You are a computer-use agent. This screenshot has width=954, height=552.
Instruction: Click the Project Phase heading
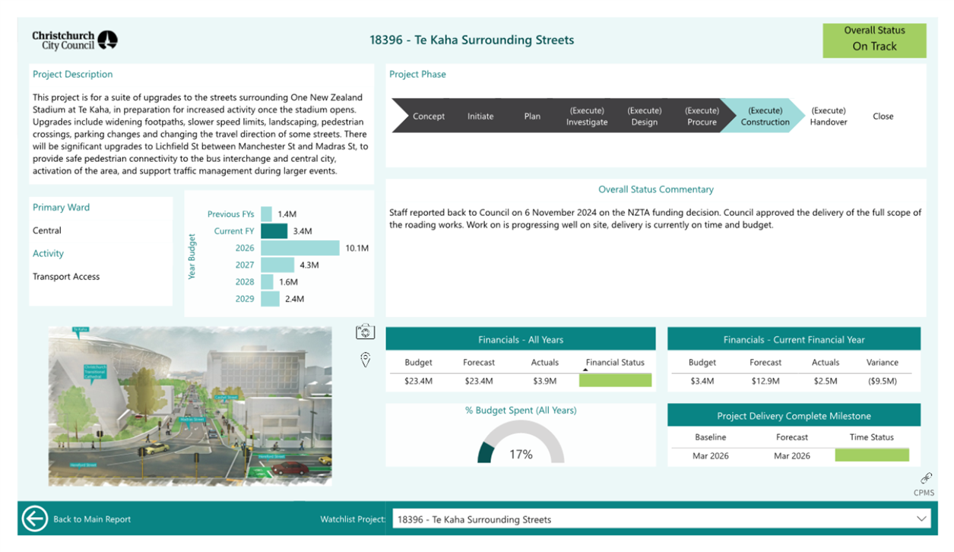point(417,75)
